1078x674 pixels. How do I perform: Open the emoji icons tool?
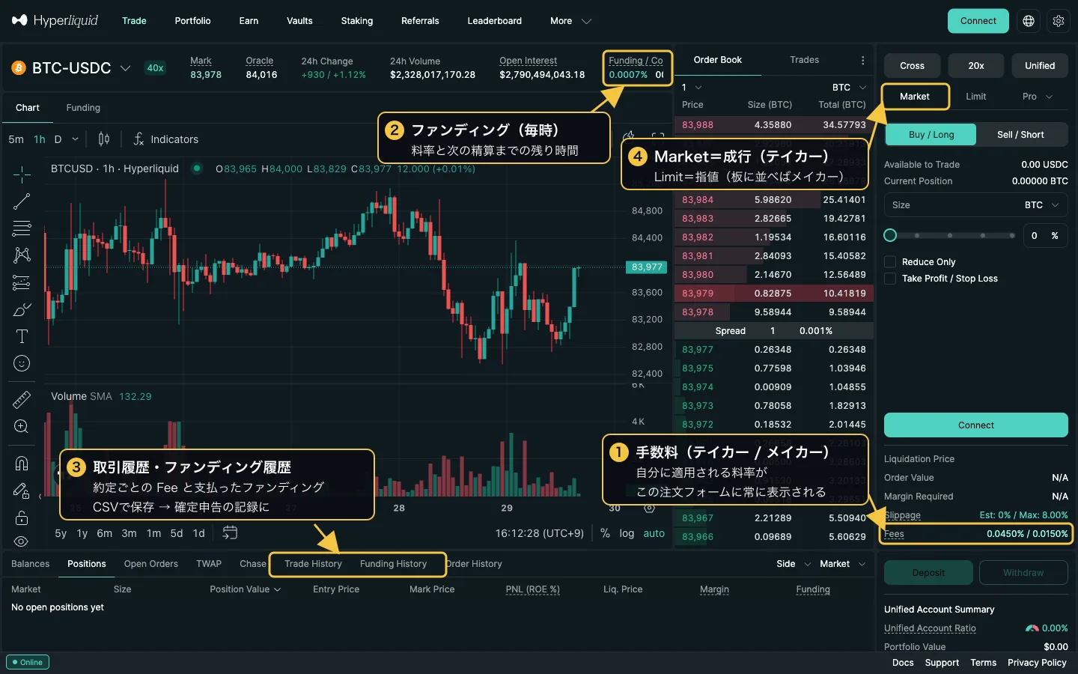coord(22,363)
